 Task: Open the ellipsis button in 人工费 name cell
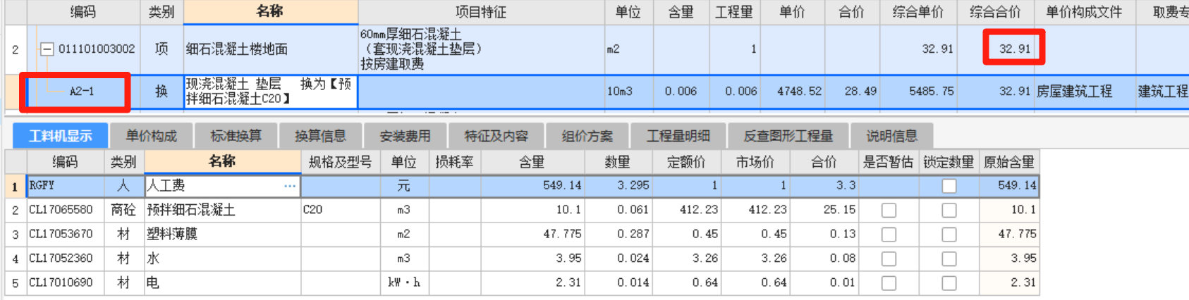tap(290, 186)
